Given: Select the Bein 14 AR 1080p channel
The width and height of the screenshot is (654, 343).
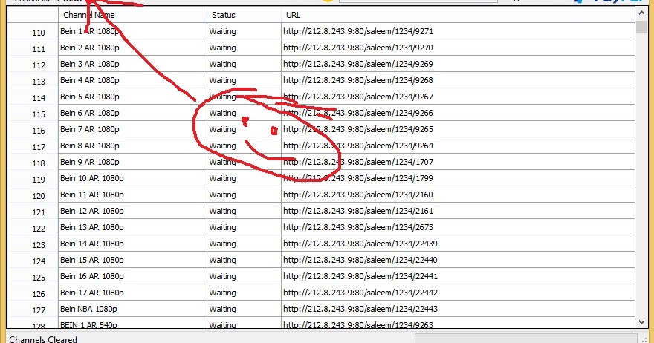Looking at the screenshot, I should point(91,244).
